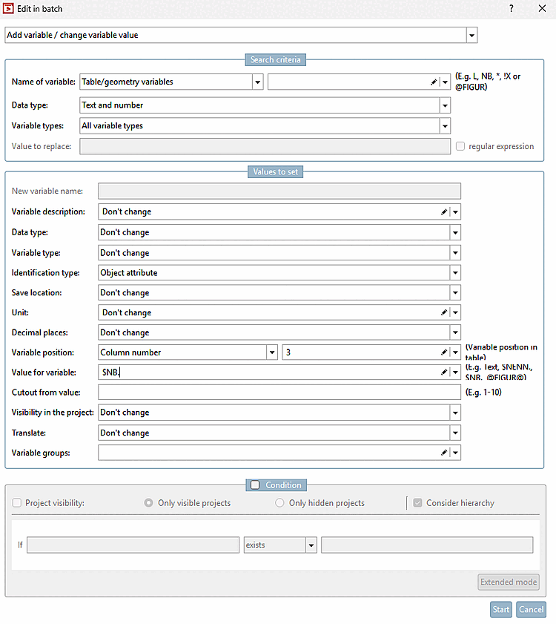Viewport: 556px width, 624px height.
Task: Click the pencil icon for Value for variable
Action: [x=443, y=372]
